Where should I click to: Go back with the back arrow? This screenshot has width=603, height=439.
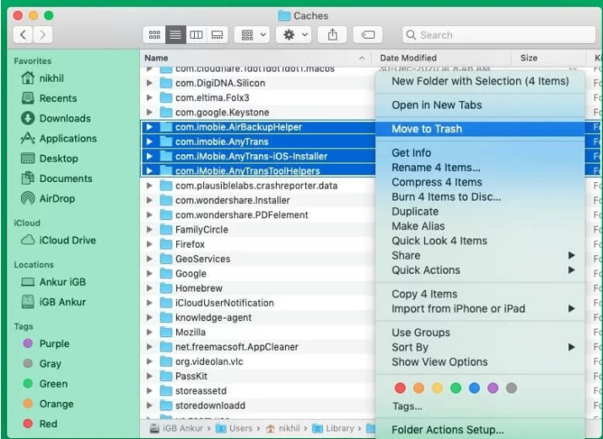(x=23, y=35)
